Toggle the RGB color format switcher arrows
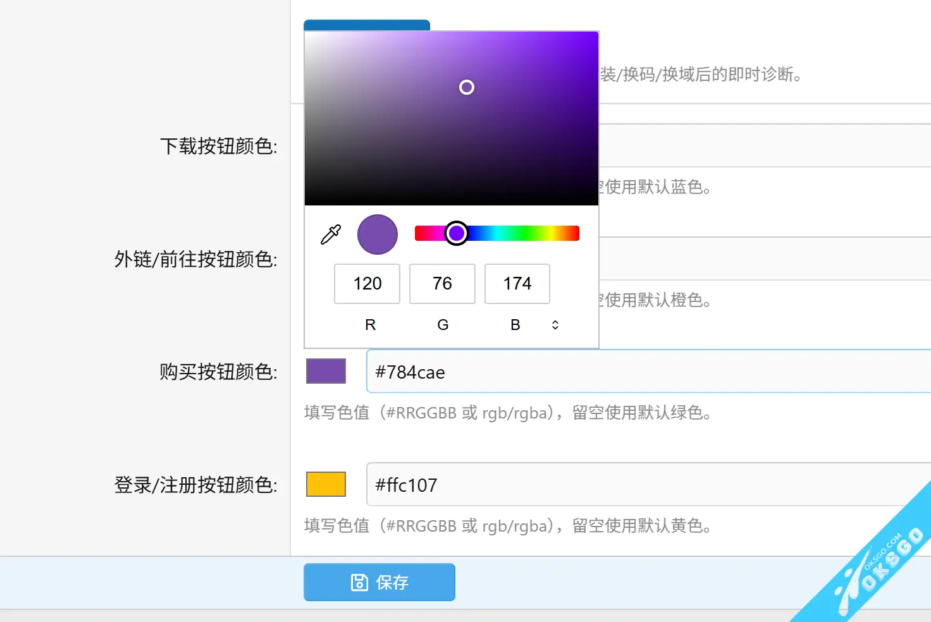Screen dimensions: 931x622 click(555, 325)
